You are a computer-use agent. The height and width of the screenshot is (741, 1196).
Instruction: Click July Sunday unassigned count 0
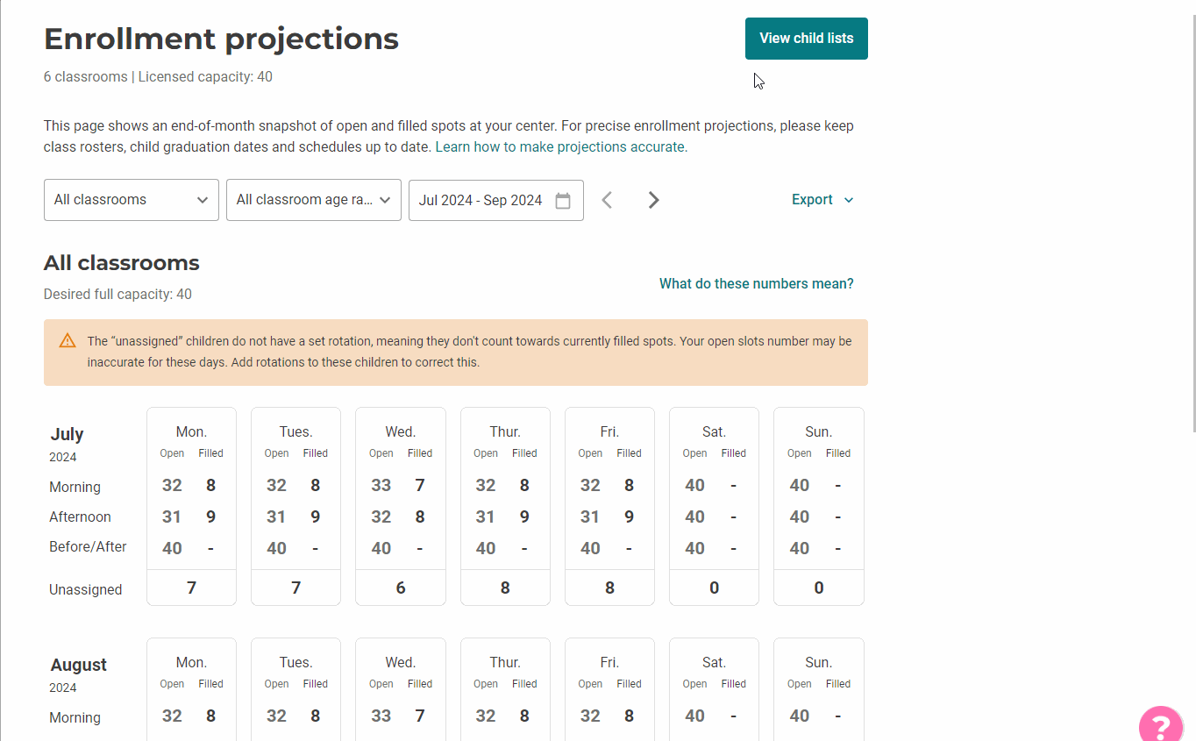pos(819,588)
